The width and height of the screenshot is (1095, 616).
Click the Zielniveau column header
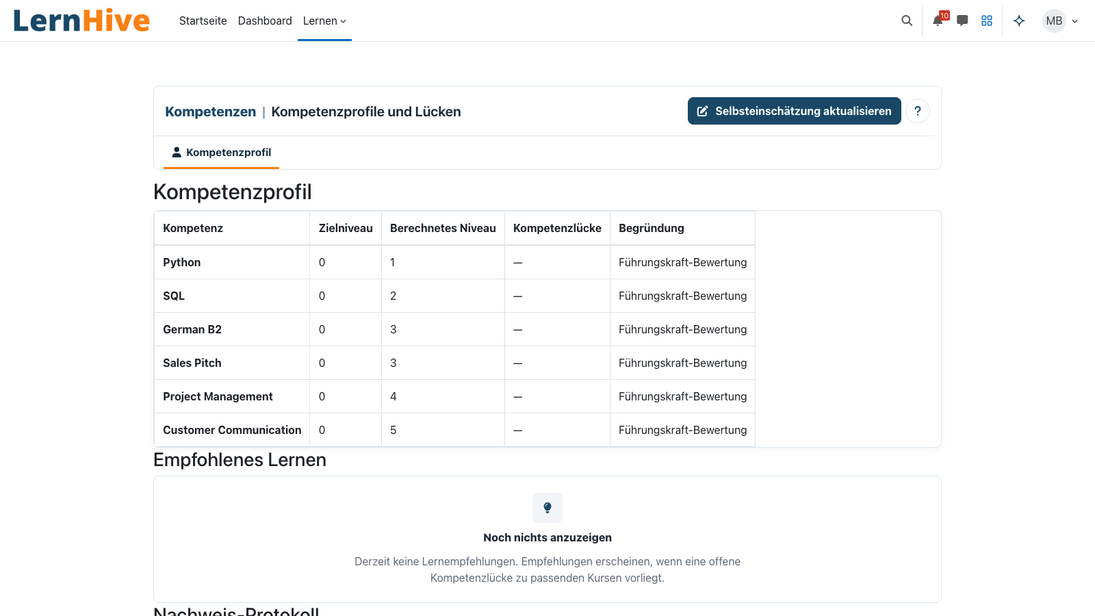click(346, 228)
